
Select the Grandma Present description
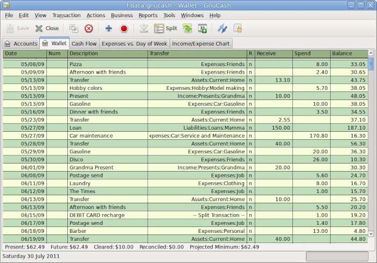click(x=108, y=167)
